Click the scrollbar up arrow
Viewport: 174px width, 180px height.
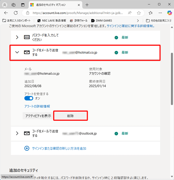point(172,27)
